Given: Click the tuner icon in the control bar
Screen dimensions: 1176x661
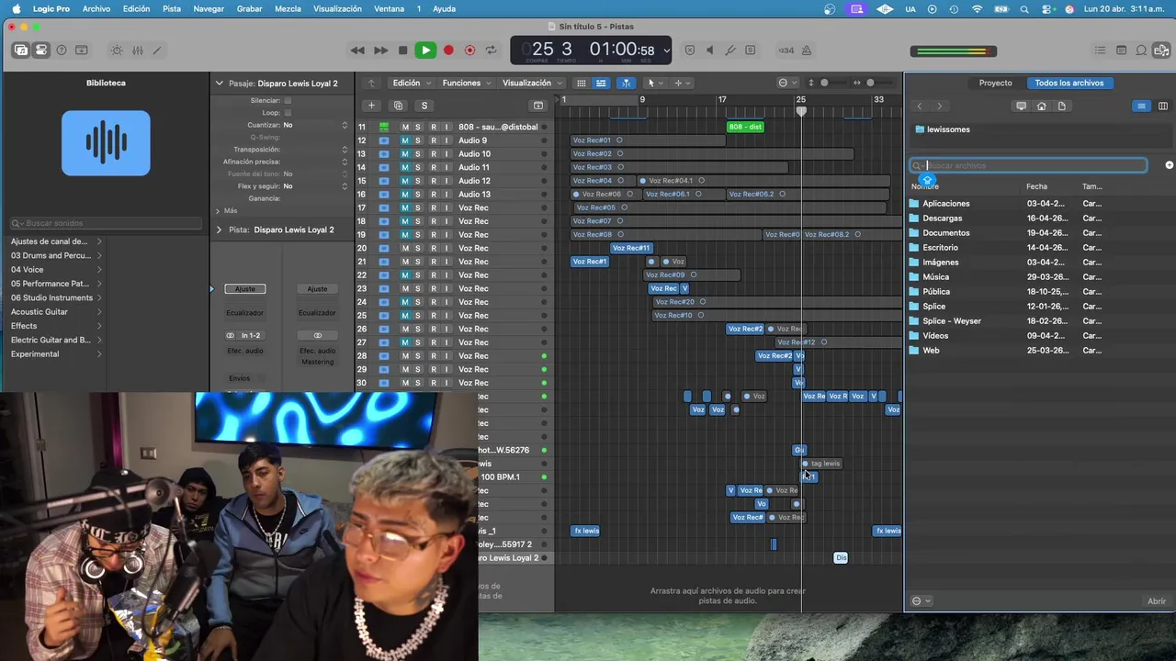Looking at the screenshot, I should click(x=730, y=50).
